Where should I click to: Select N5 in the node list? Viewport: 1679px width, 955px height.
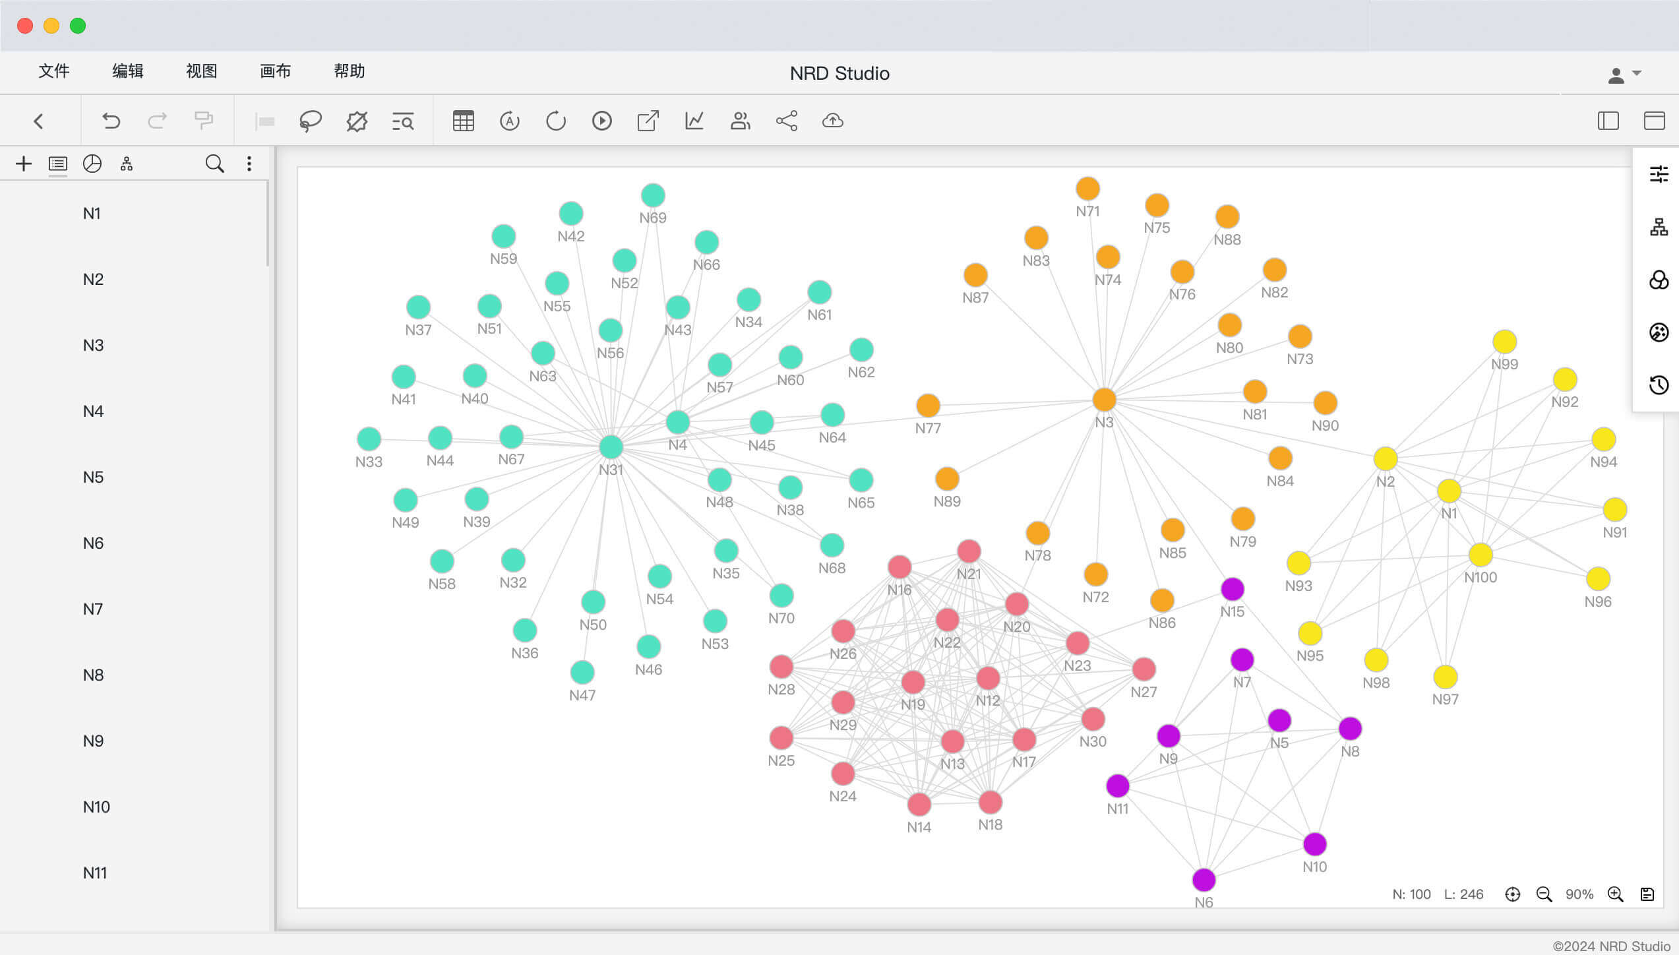93,477
